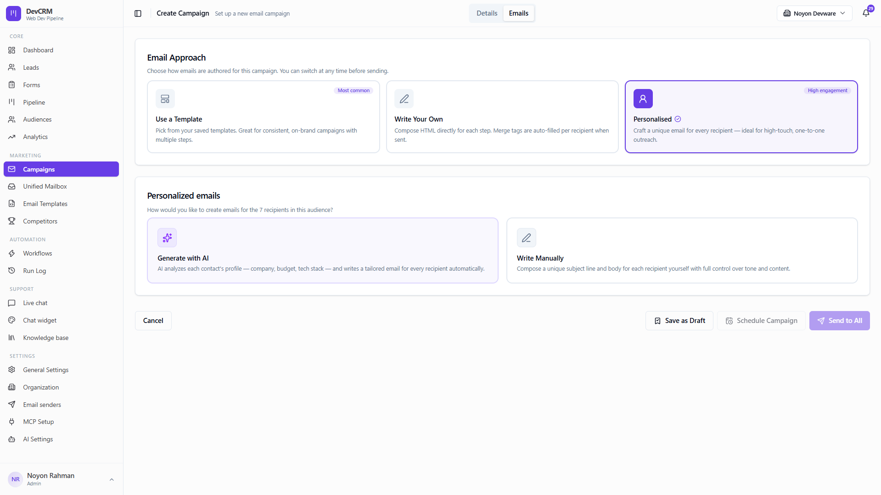The image size is (881, 495).
Task: Click the Competitors trophy icon
Action: click(12, 221)
